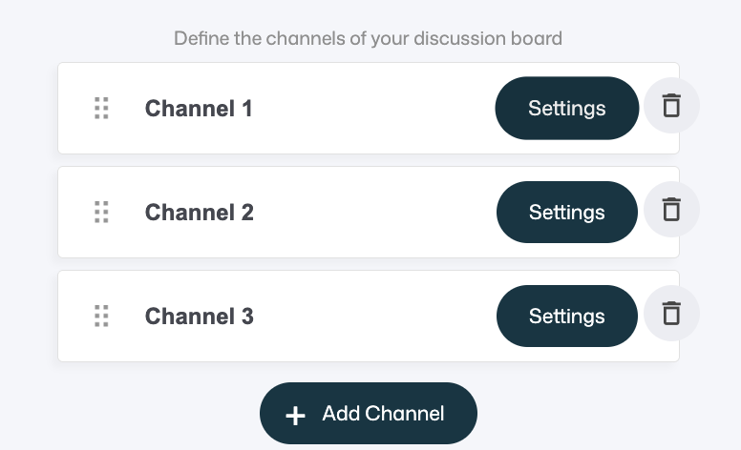Click the Channel 2 reorder grip icon
Screen dimensions: 741x450
101,212
